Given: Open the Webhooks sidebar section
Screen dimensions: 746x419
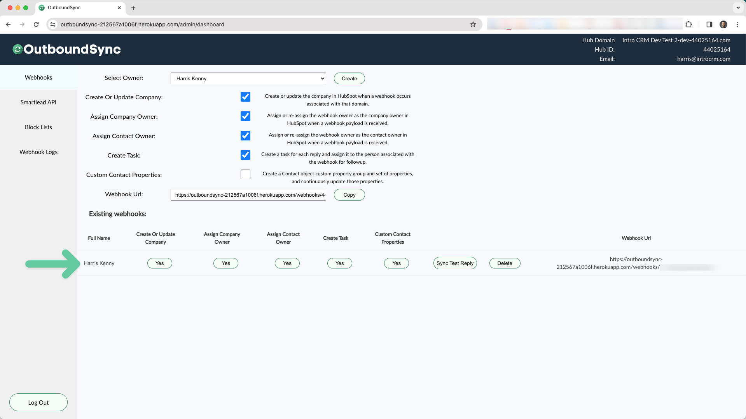Looking at the screenshot, I should 38,78.
